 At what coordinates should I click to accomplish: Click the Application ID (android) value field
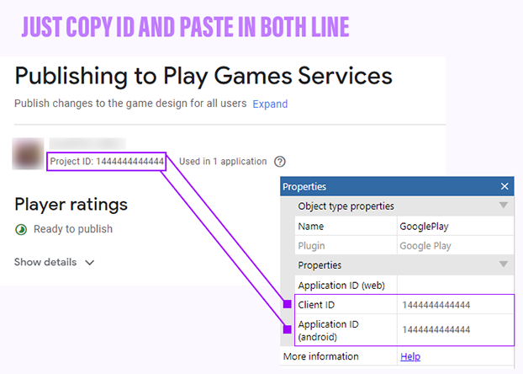(455, 330)
